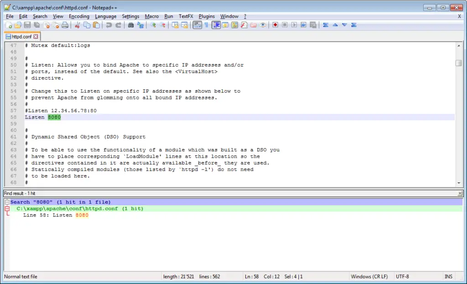
Task: Print the current document
Action: click(x=66, y=25)
